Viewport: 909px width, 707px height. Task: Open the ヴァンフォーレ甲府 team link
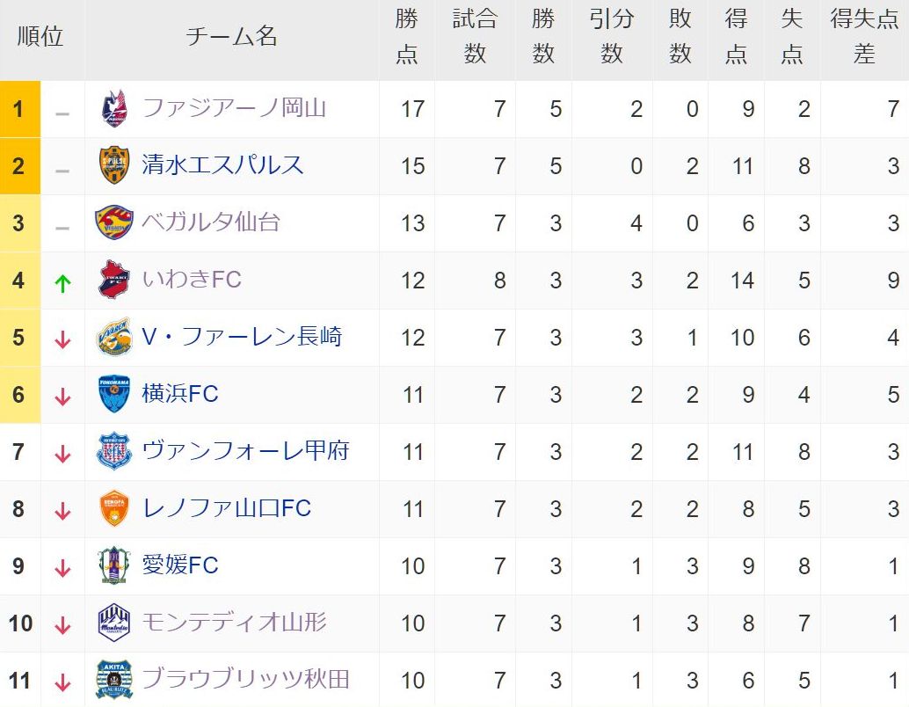click(x=246, y=450)
